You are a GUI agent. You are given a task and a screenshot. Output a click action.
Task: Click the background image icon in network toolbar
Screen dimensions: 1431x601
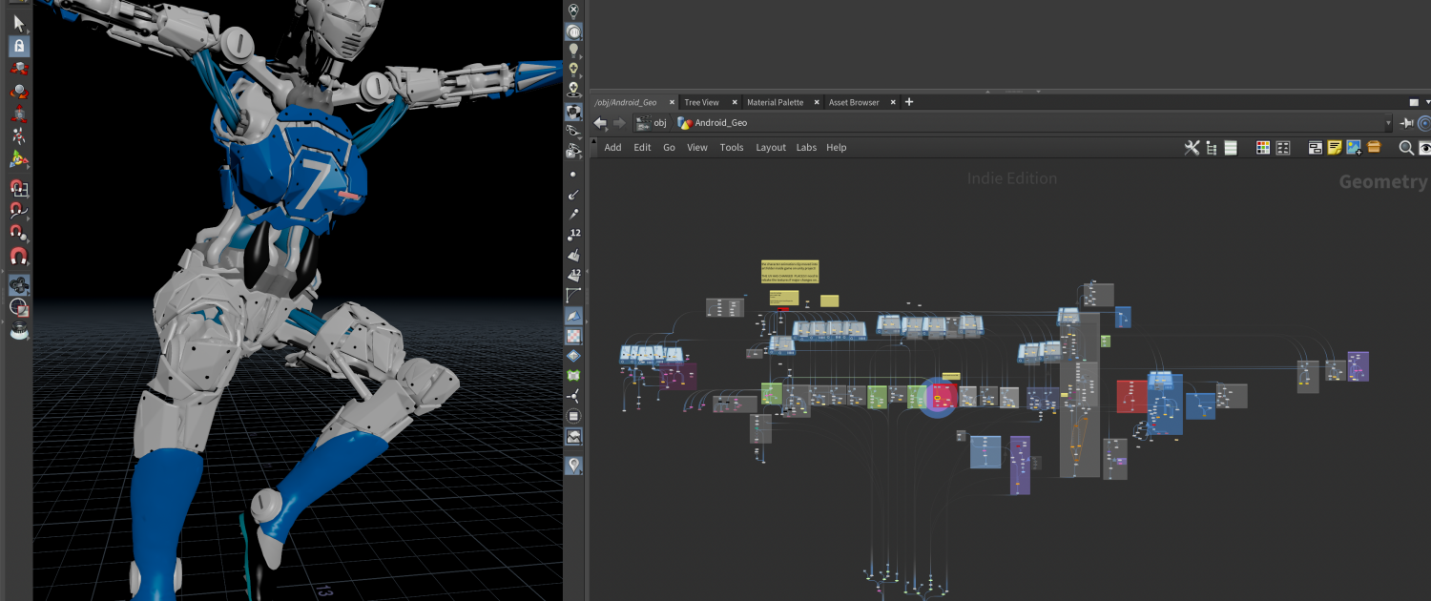pos(1354,148)
